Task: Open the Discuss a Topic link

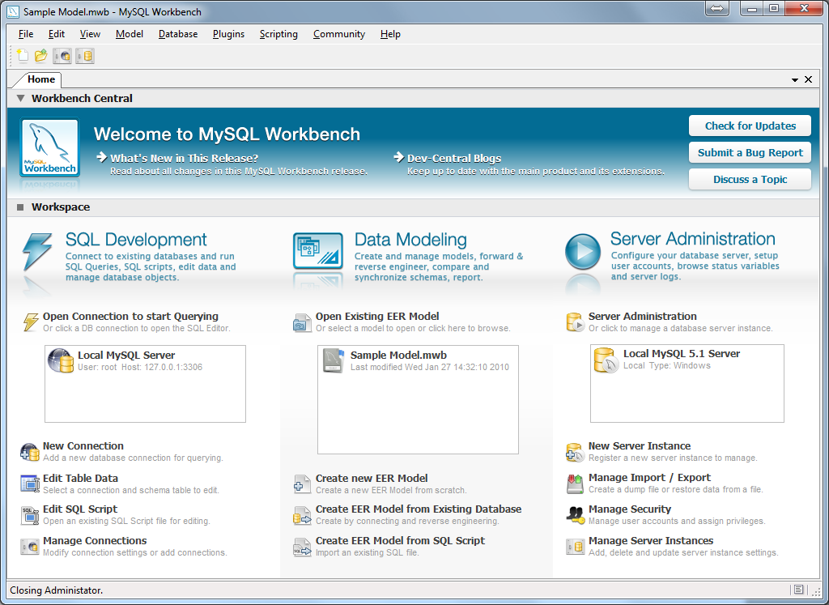Action: 749,179
